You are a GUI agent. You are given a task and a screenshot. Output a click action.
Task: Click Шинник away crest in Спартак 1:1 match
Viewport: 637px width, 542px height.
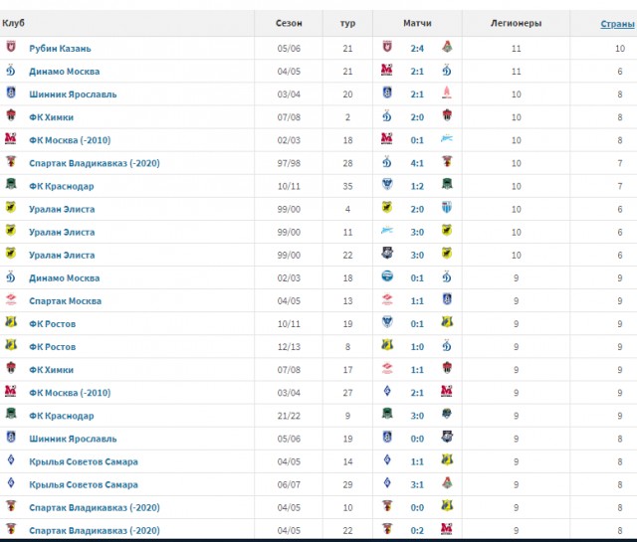point(447,299)
